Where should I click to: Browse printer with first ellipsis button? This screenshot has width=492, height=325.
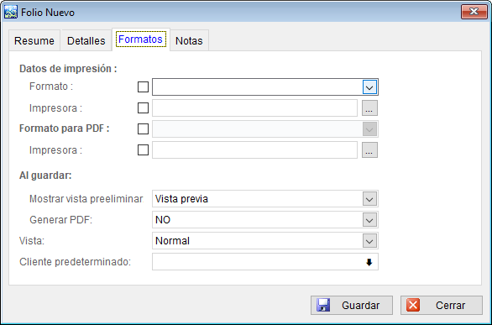[x=369, y=108]
